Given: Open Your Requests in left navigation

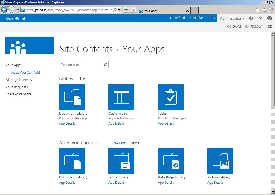Looking at the screenshot, I should pyautogui.click(x=17, y=87).
